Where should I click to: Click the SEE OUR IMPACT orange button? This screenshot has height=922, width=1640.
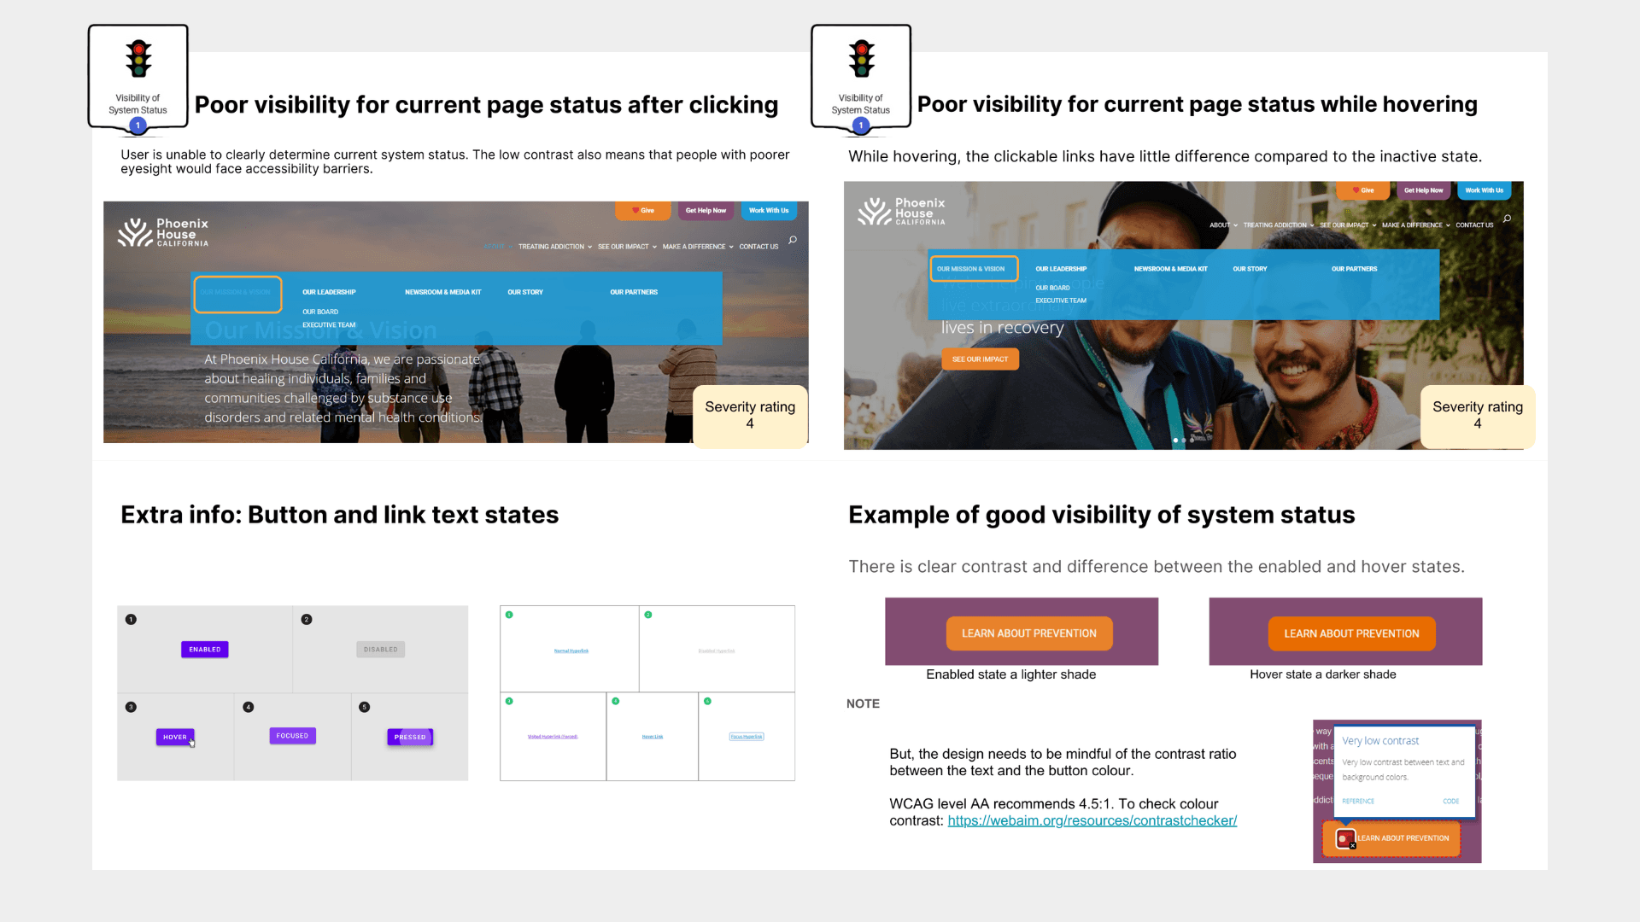tap(980, 359)
